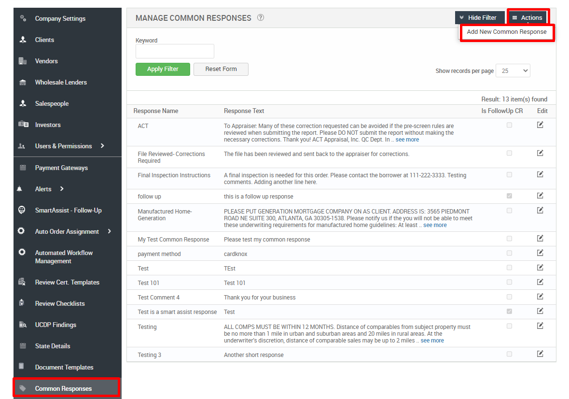Image resolution: width=569 pixels, height=399 pixels.
Task: Click the Apply Filter button
Action: 163,69
